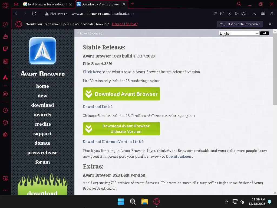Open Twitch panel in sidebar
277x208 pixels.
[x=5, y=49]
